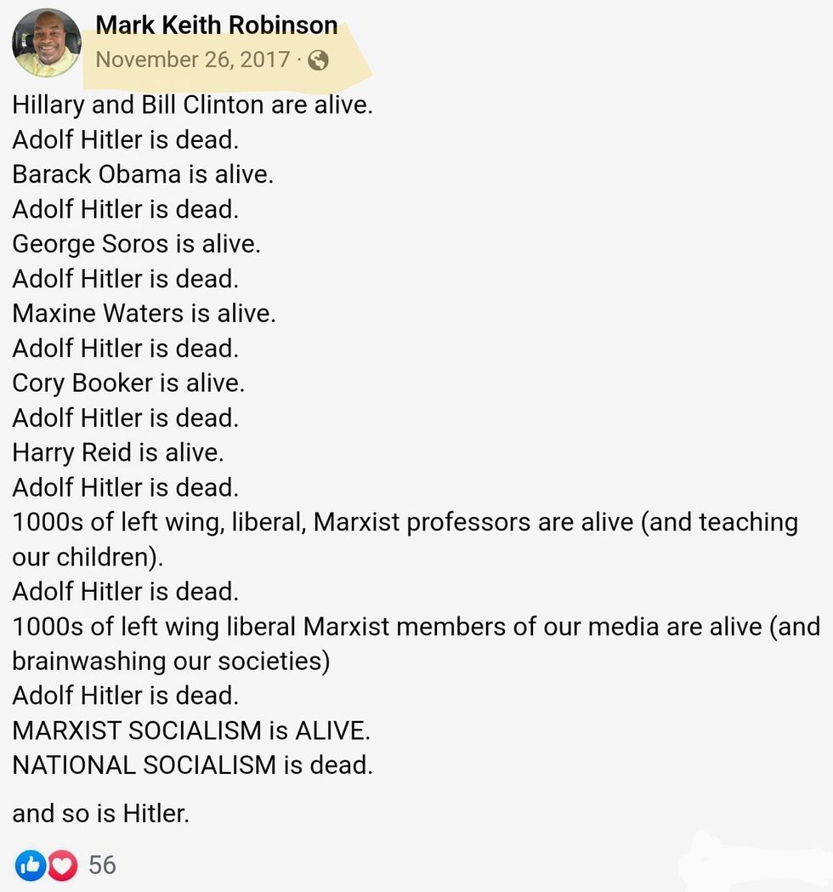The height and width of the screenshot is (892, 833).
Task: Click the red heart Love reaction icon
Action: coord(61,865)
